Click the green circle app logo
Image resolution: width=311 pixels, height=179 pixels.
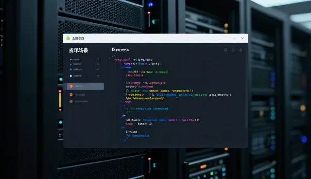point(68,38)
